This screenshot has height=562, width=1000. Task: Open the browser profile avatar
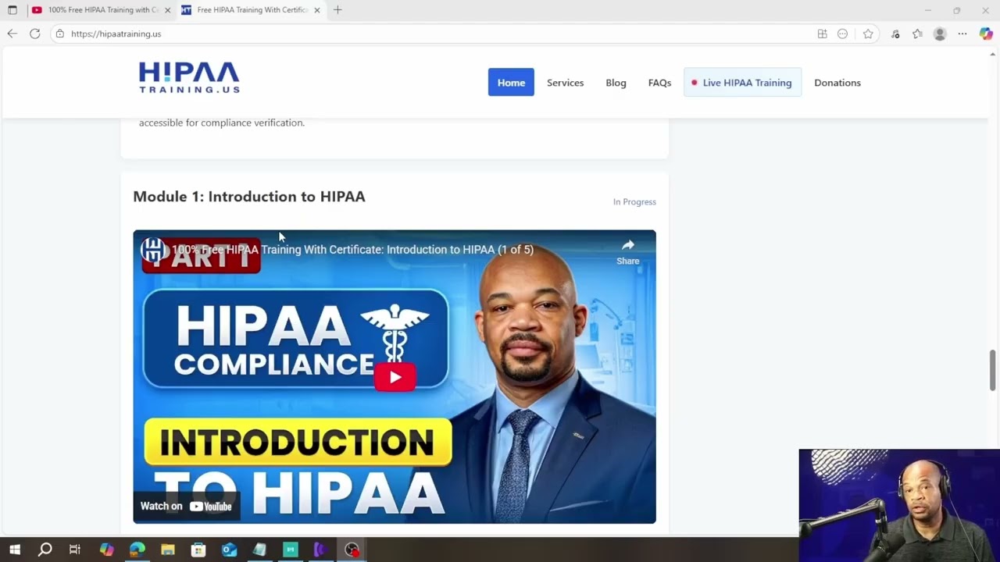click(940, 34)
